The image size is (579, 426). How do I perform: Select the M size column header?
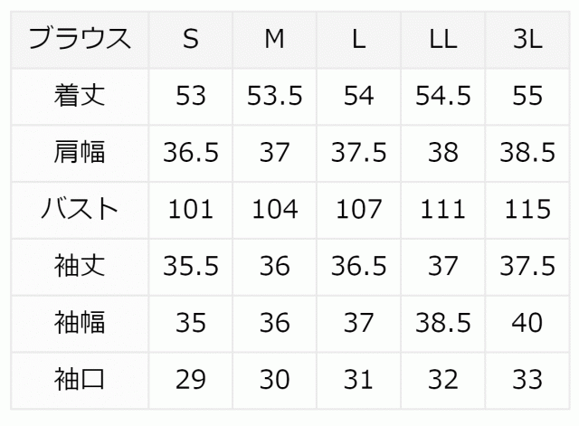(x=274, y=39)
